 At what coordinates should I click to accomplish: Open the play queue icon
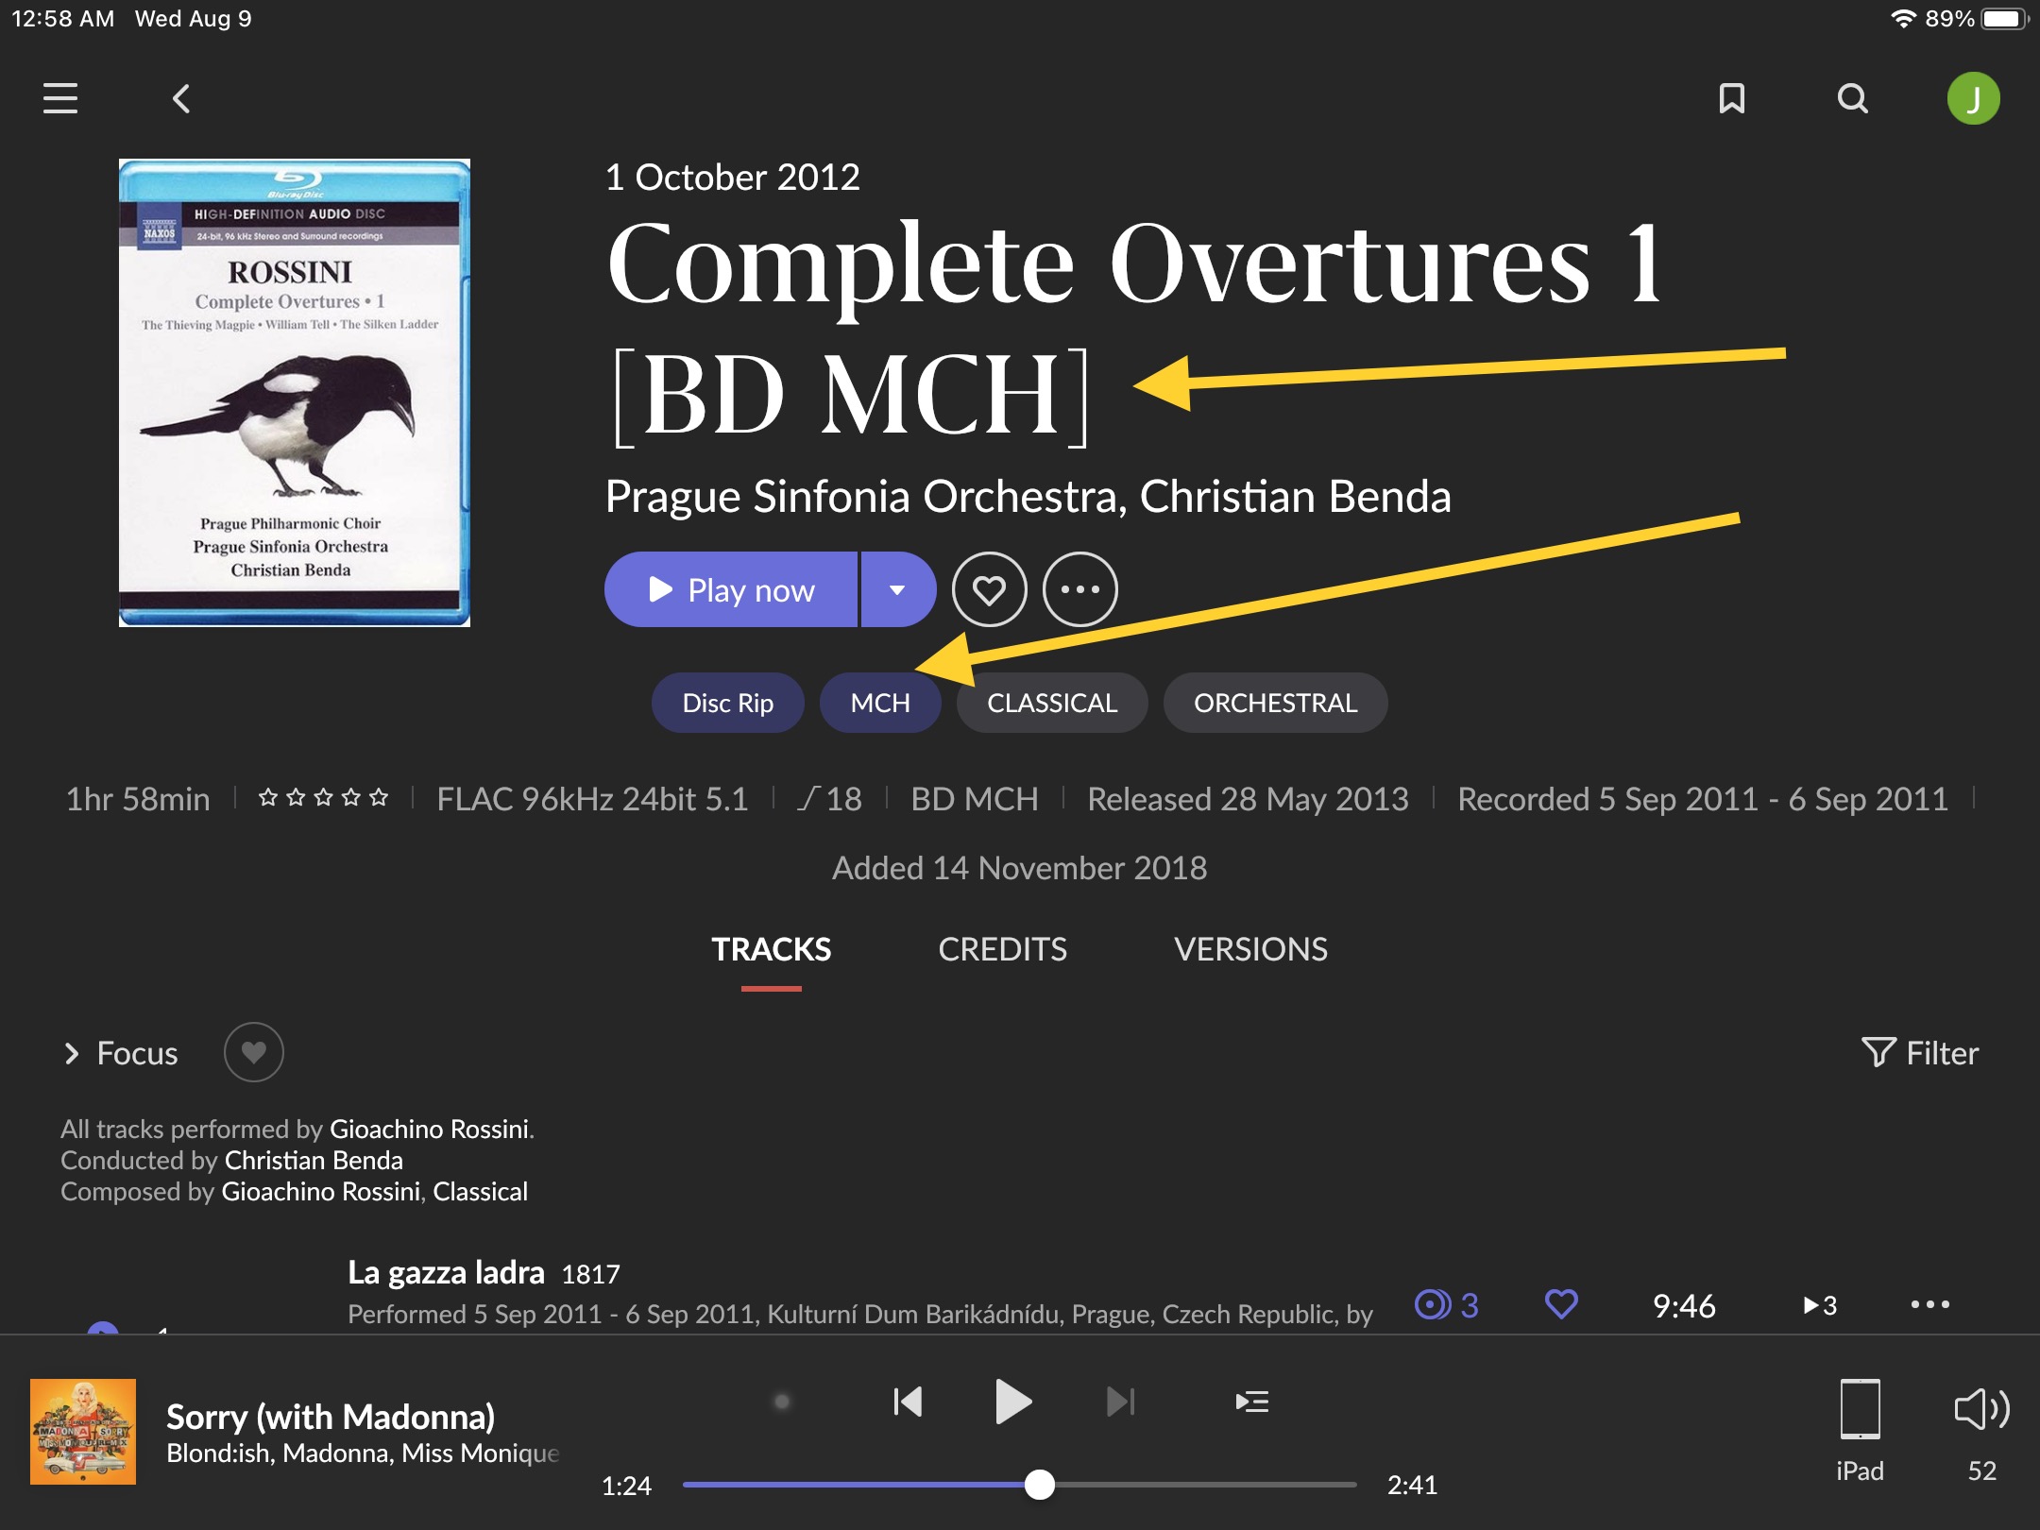point(1251,1402)
